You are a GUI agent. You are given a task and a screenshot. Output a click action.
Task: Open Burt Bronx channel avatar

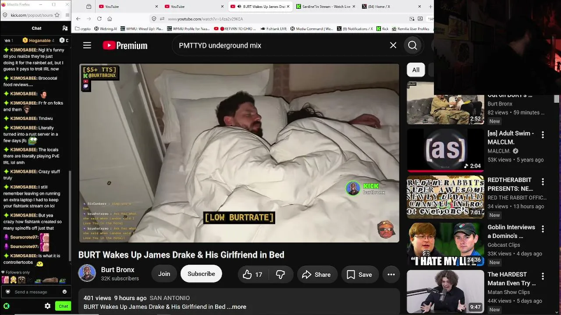pyautogui.click(x=87, y=273)
